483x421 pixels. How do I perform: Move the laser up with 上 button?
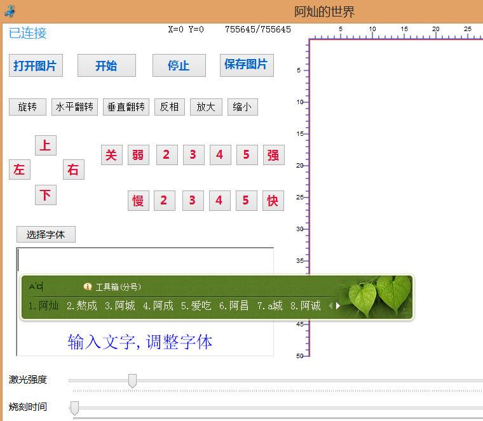[45, 145]
